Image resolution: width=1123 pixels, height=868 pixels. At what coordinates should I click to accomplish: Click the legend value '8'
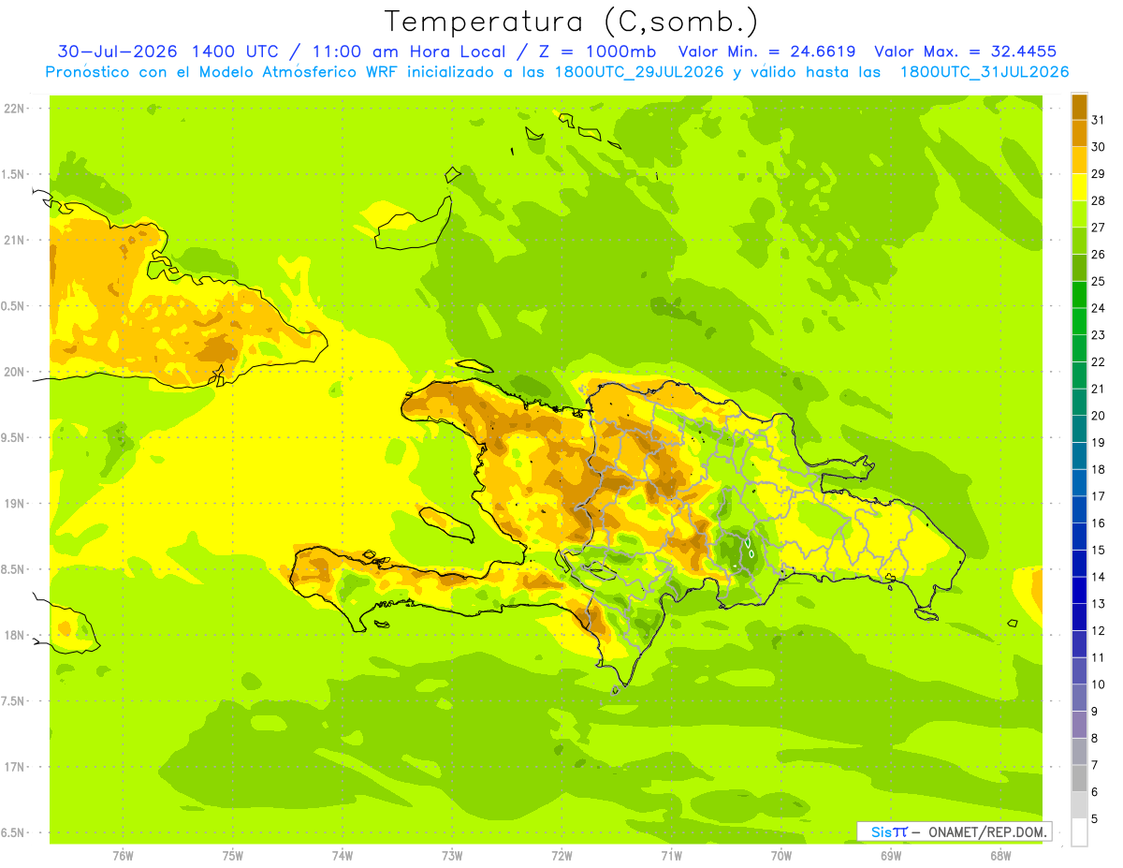click(1095, 738)
